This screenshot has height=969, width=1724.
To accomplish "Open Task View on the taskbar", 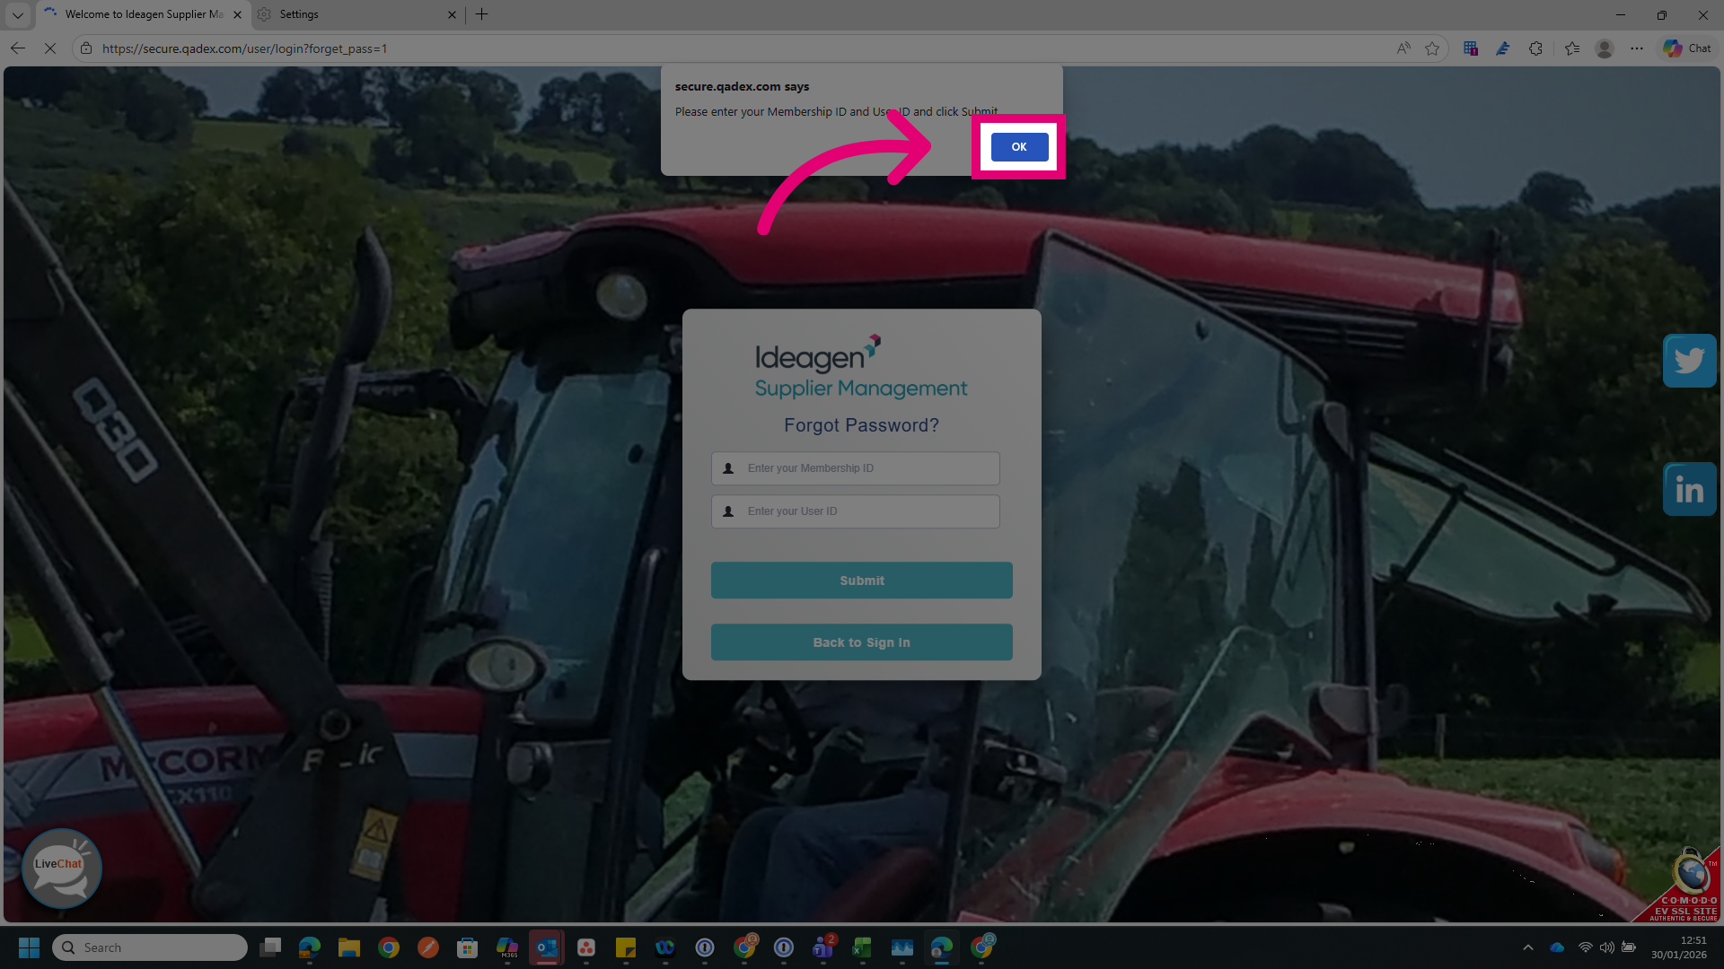I will [270, 947].
